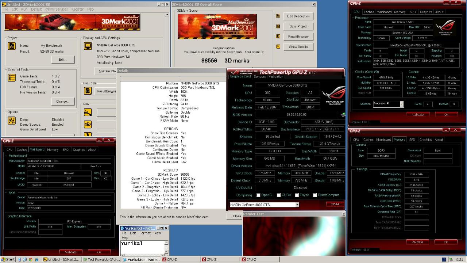Click the Edit Description button
Viewport: 467px width, 263px height.
point(298,16)
